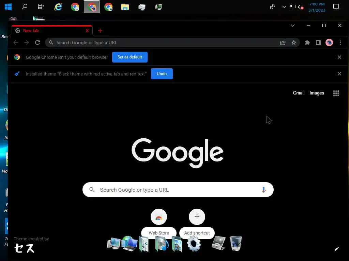349x261 pixels.
Task: Click the first Chrome taskbar icon
Action: coord(75,7)
